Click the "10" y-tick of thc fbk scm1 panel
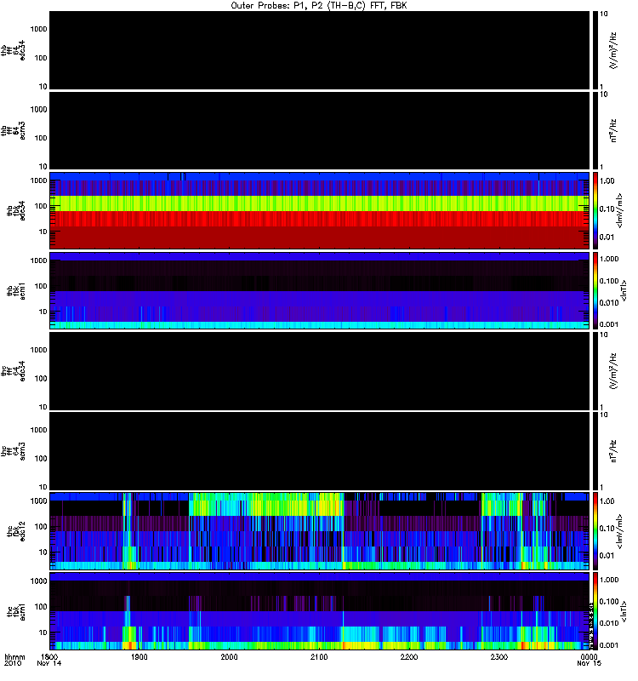 point(43,632)
